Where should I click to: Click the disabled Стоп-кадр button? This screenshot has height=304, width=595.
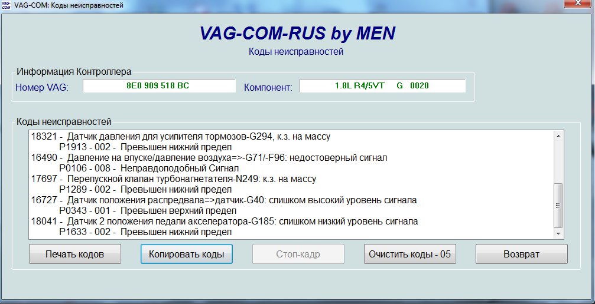(x=298, y=254)
